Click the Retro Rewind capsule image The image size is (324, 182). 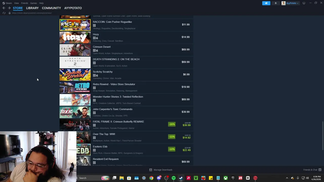(x=75, y=87)
